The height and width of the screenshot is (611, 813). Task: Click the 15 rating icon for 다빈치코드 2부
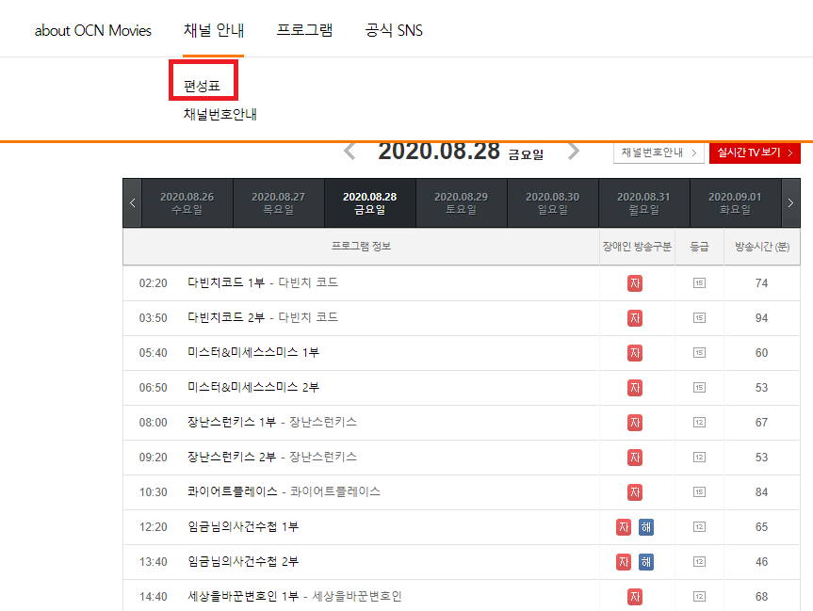point(699,318)
